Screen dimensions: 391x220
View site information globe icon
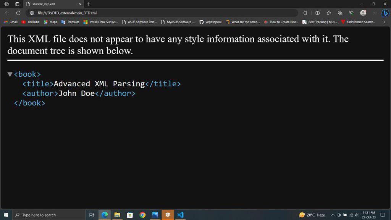click(32, 13)
